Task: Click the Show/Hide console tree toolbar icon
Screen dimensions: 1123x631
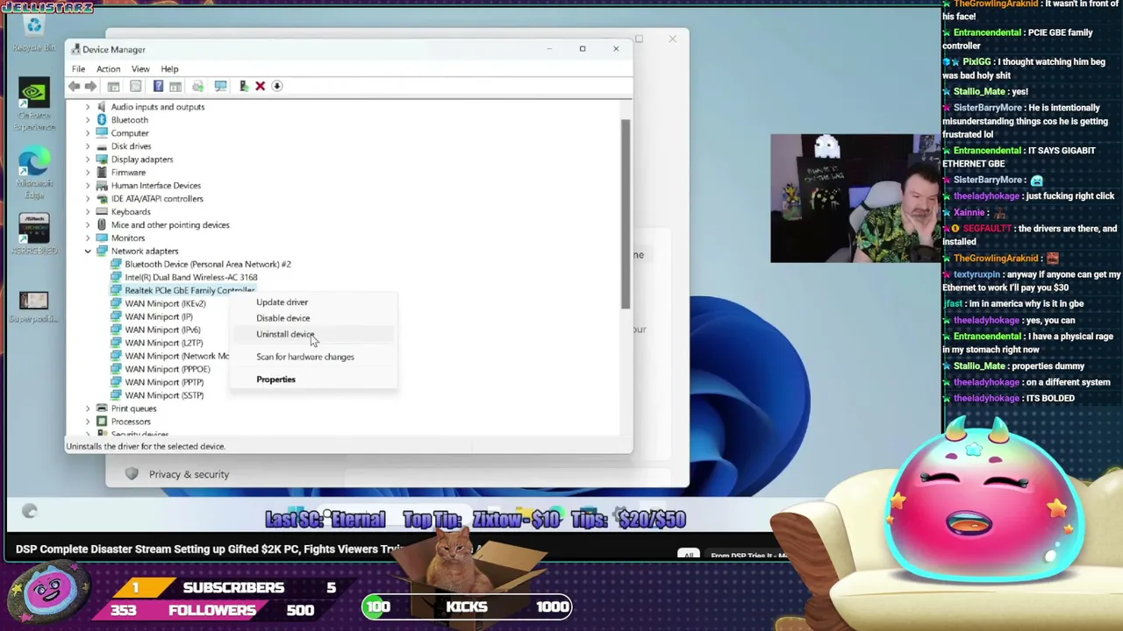Action: tap(113, 86)
